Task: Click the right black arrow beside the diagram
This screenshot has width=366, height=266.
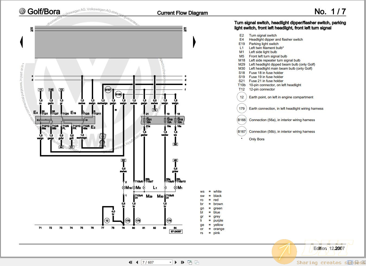Action: coord(194,42)
